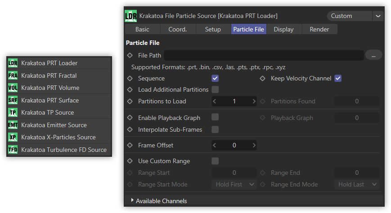This screenshot has width=391, height=213.
Task: Increase Partitions to Load with right arrow
Action: click(254, 101)
